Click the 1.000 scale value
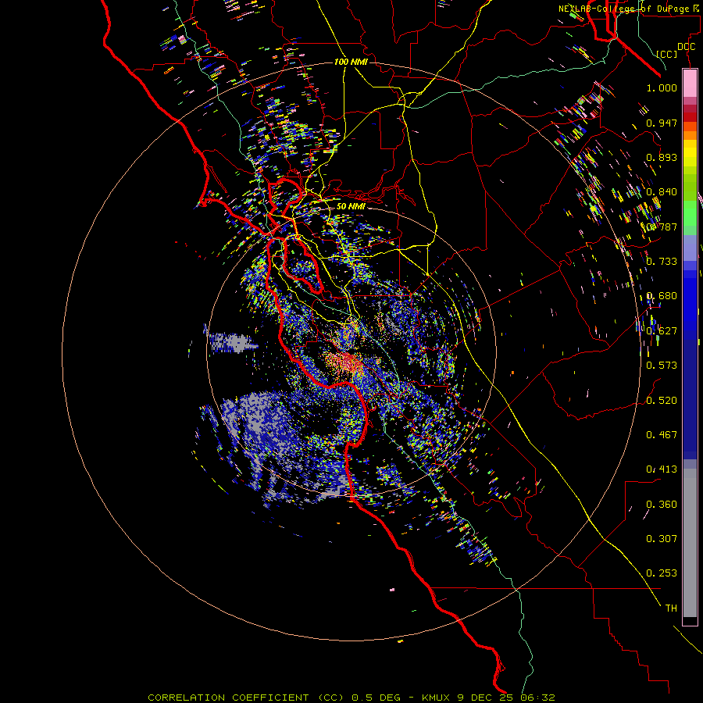The image size is (703, 703). (662, 87)
